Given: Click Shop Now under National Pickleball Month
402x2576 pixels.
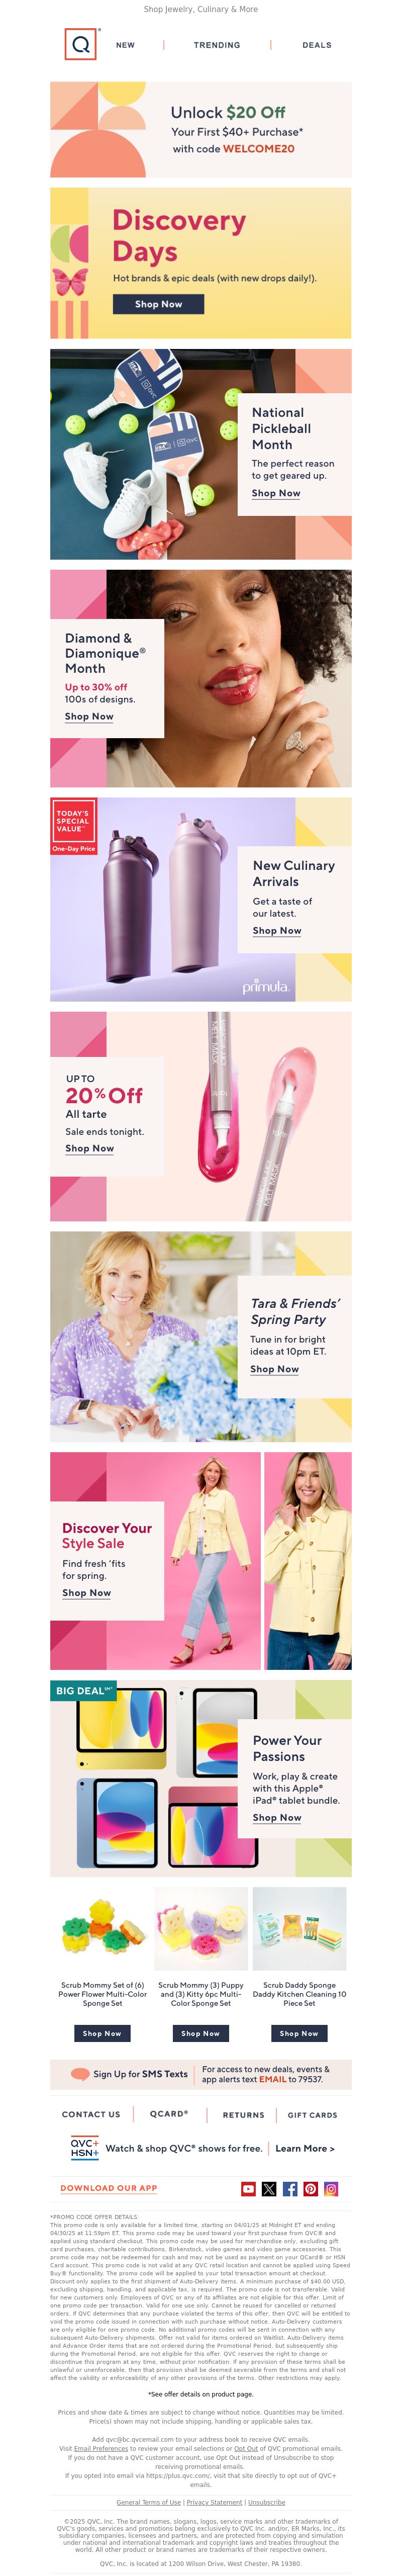Looking at the screenshot, I should coord(276,493).
